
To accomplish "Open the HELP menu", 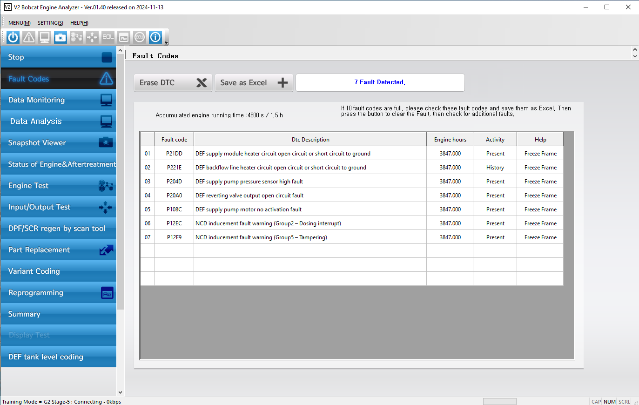I will tap(79, 23).
